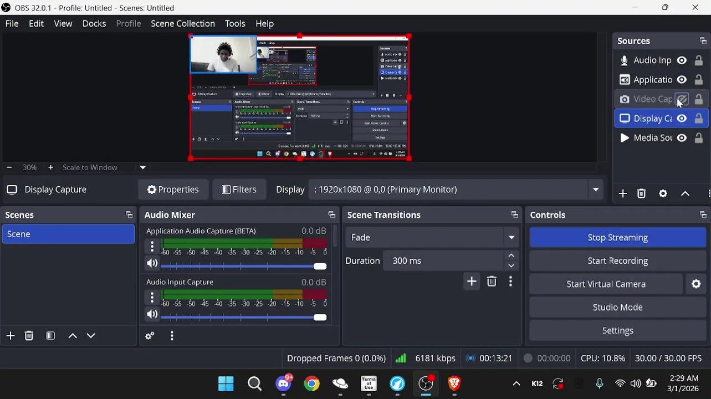Add a configurable scene transition
The image size is (711, 399).
[472, 282]
